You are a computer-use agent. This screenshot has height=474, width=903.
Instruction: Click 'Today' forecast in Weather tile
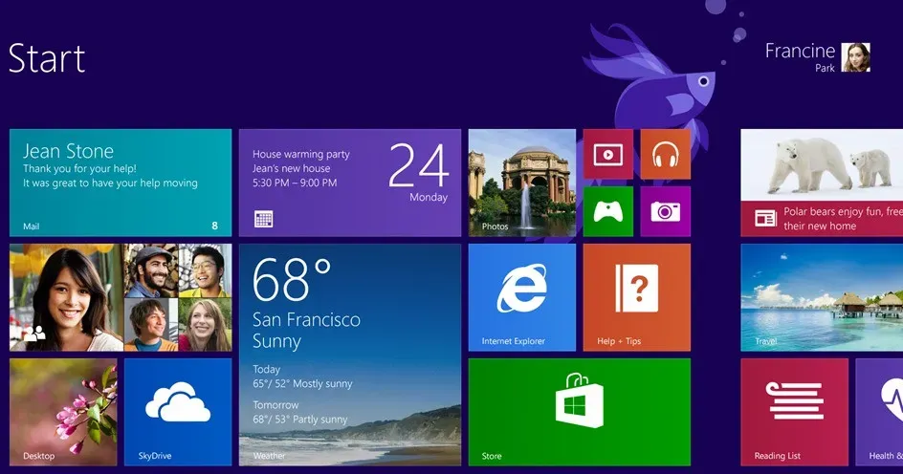point(267,369)
